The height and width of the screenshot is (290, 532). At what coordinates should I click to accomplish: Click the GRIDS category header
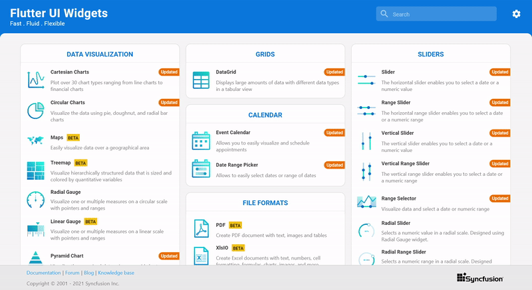[265, 54]
